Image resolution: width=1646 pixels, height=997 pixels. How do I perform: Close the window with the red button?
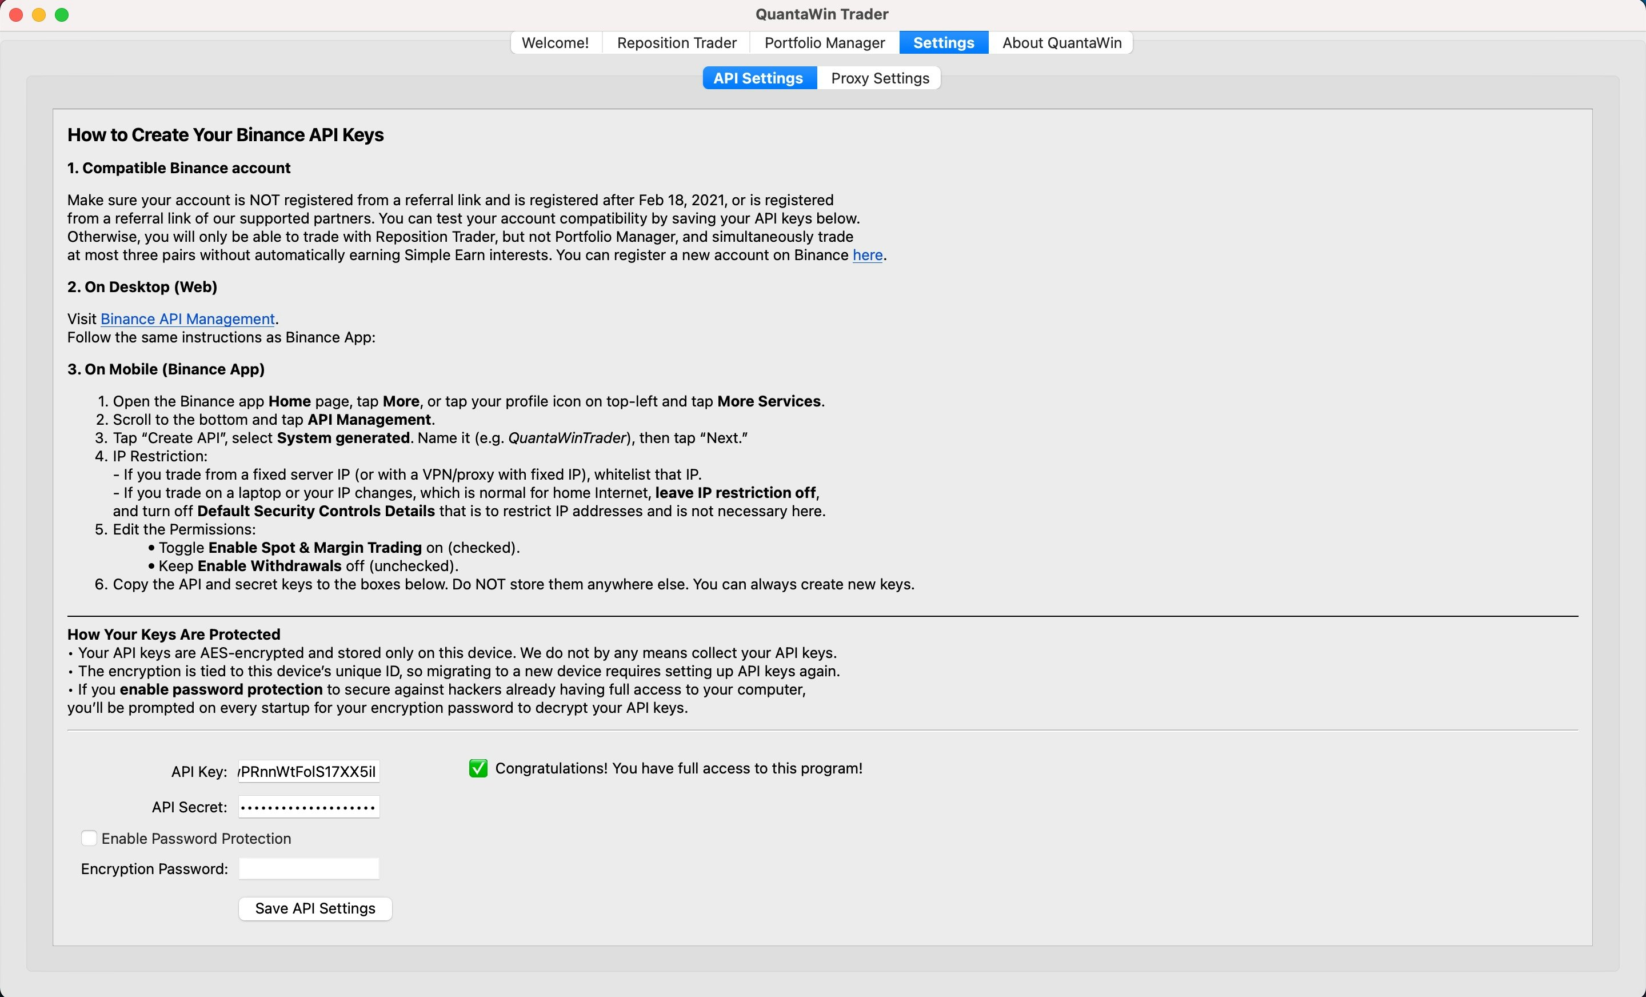point(16,15)
